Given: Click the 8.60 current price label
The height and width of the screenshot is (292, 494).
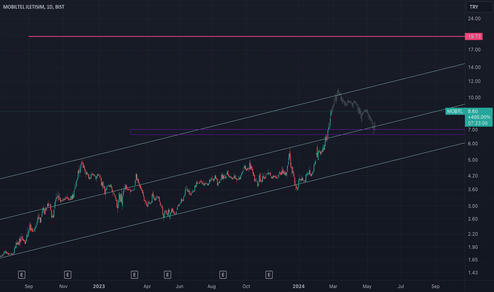Looking at the screenshot, I should [x=473, y=111].
